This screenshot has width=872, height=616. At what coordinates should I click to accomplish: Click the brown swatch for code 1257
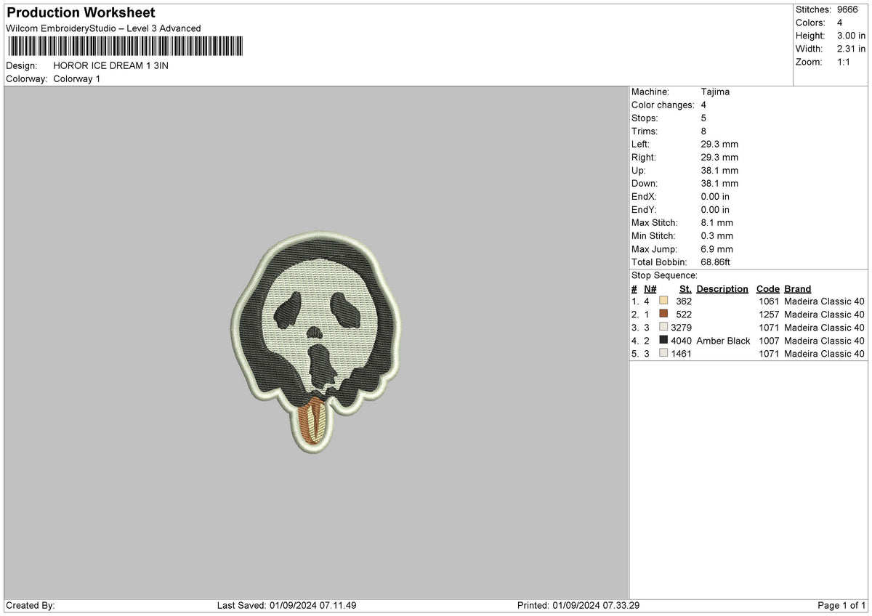pos(663,314)
